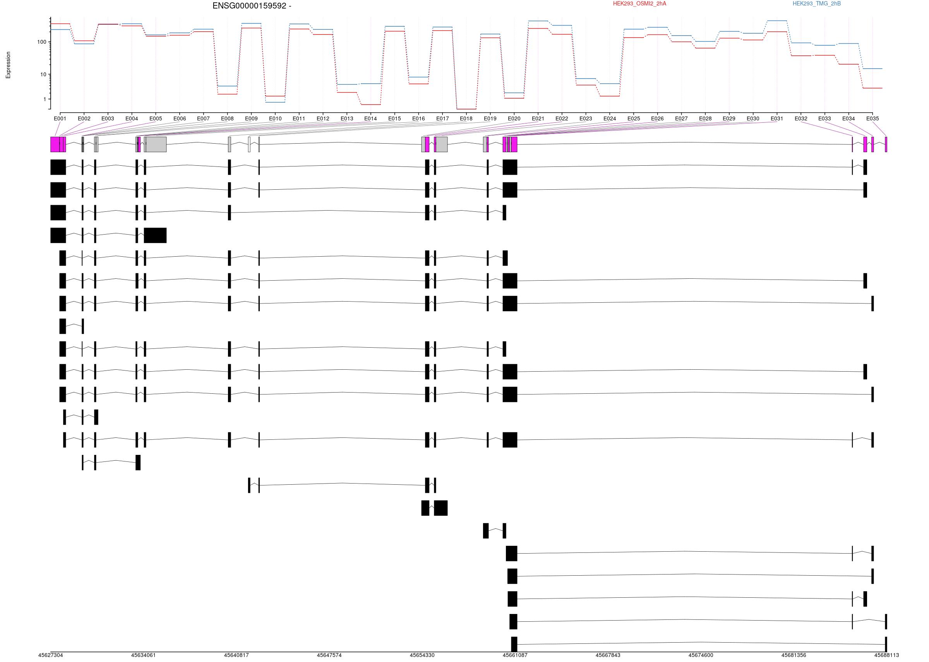929x662 pixels.
Task: Click the exon label E032
Action: point(800,118)
